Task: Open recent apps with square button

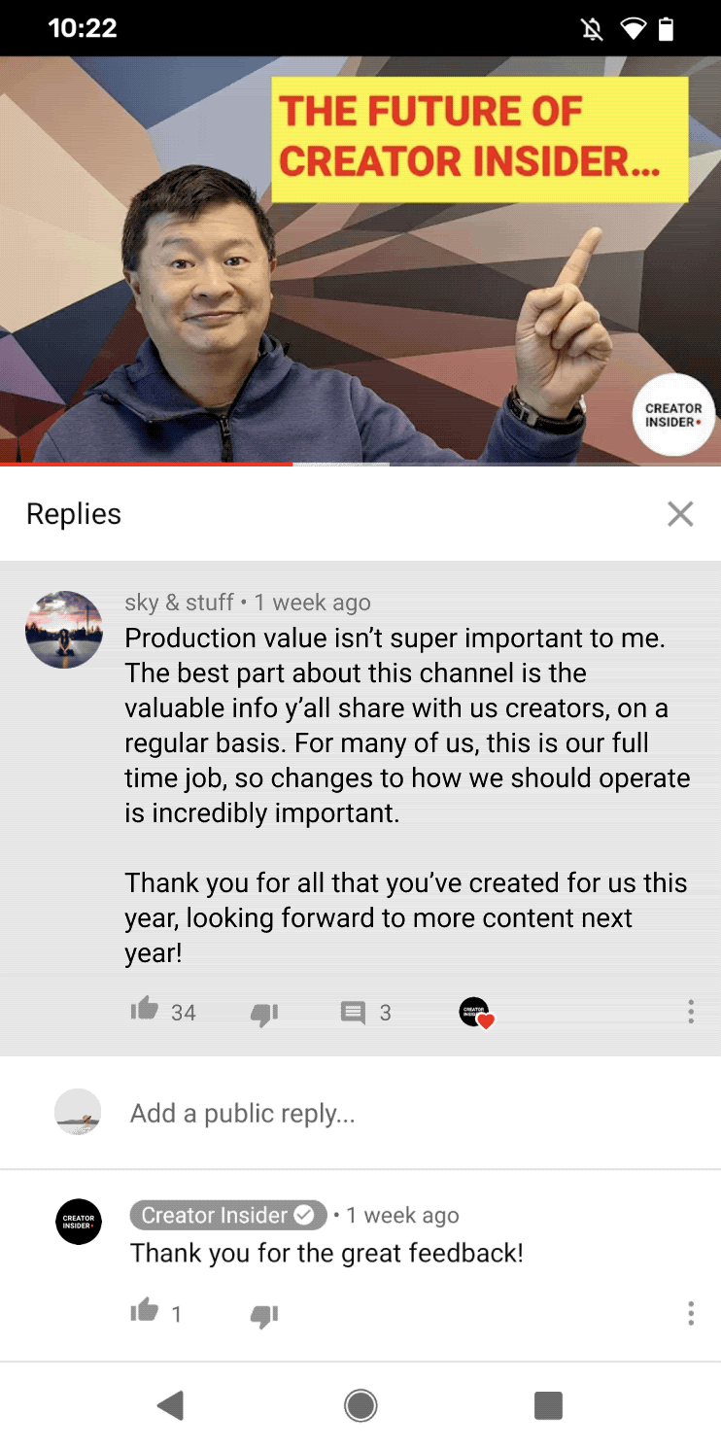Action: click(548, 1405)
